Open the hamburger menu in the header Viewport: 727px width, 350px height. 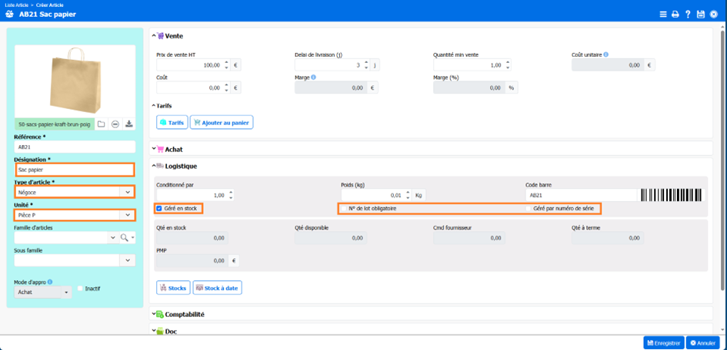[x=663, y=14]
